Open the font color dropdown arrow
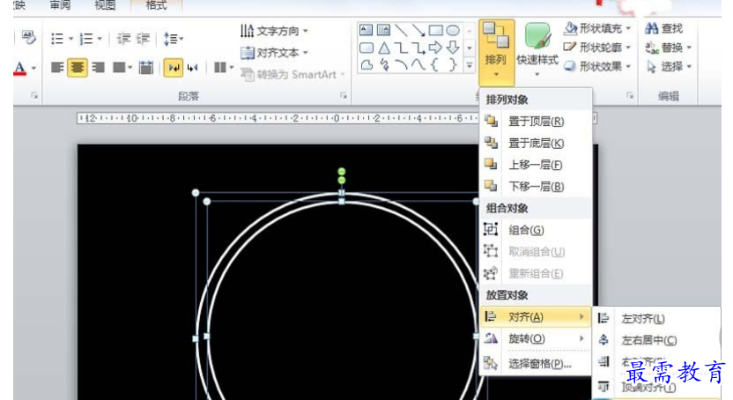Screen dimensions: 733x400 click(x=33, y=68)
